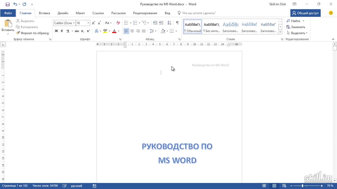This screenshot has height=189, width=337.
Task: Apply the Обычный style
Action: (193, 27)
